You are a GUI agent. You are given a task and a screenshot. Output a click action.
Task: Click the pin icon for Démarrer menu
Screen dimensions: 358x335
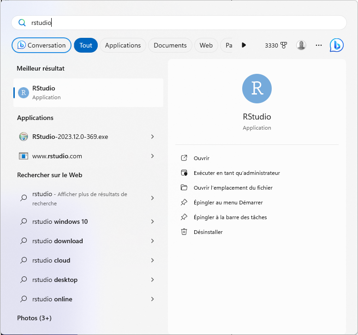184,203
